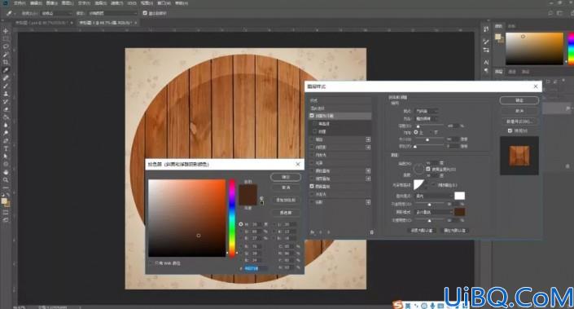Select the Type tool
The height and width of the screenshot is (309, 574).
[6, 148]
